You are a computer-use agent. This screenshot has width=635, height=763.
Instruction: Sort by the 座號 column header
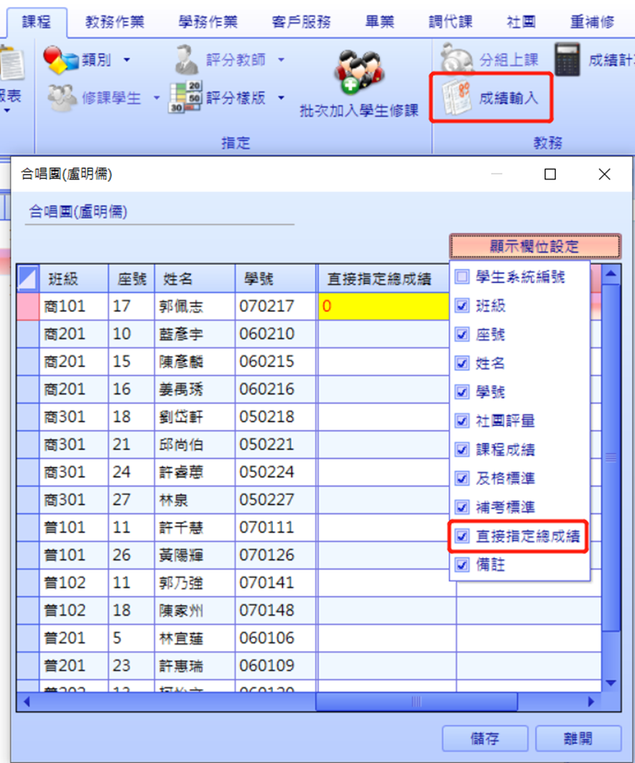tap(131, 279)
